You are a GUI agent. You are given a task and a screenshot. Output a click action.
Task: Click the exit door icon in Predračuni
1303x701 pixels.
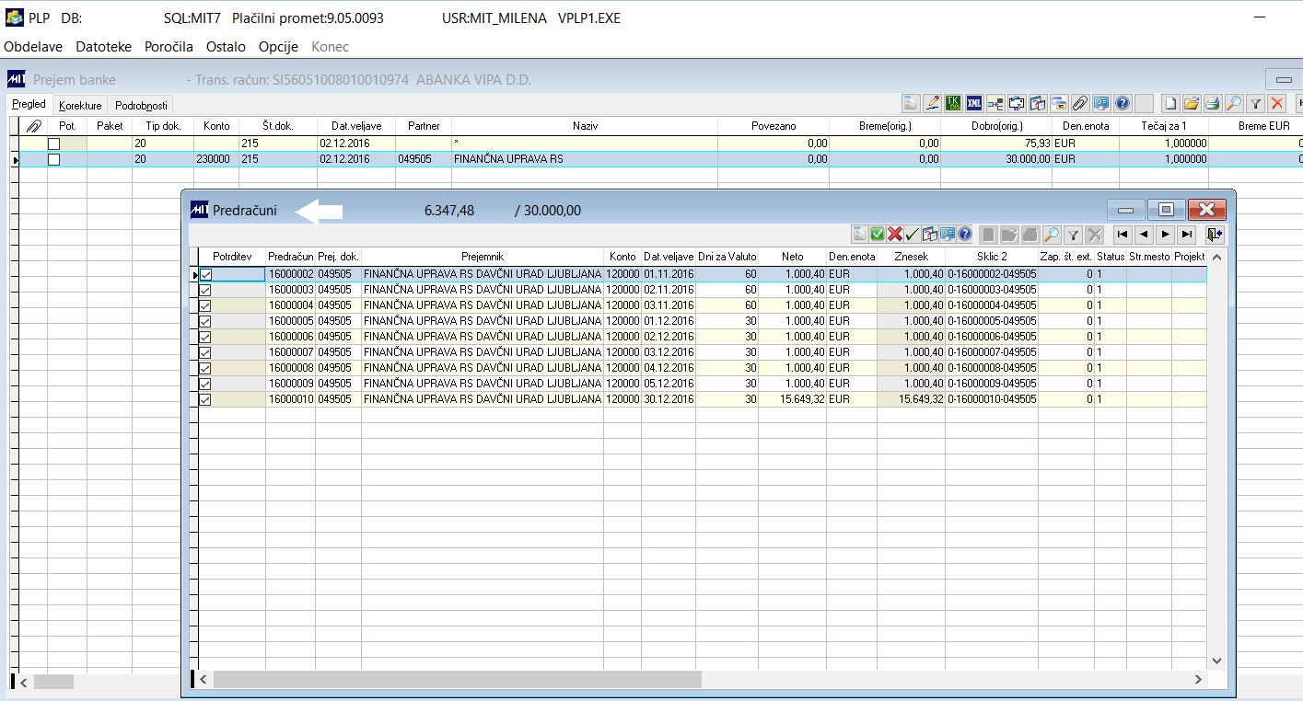click(1215, 234)
